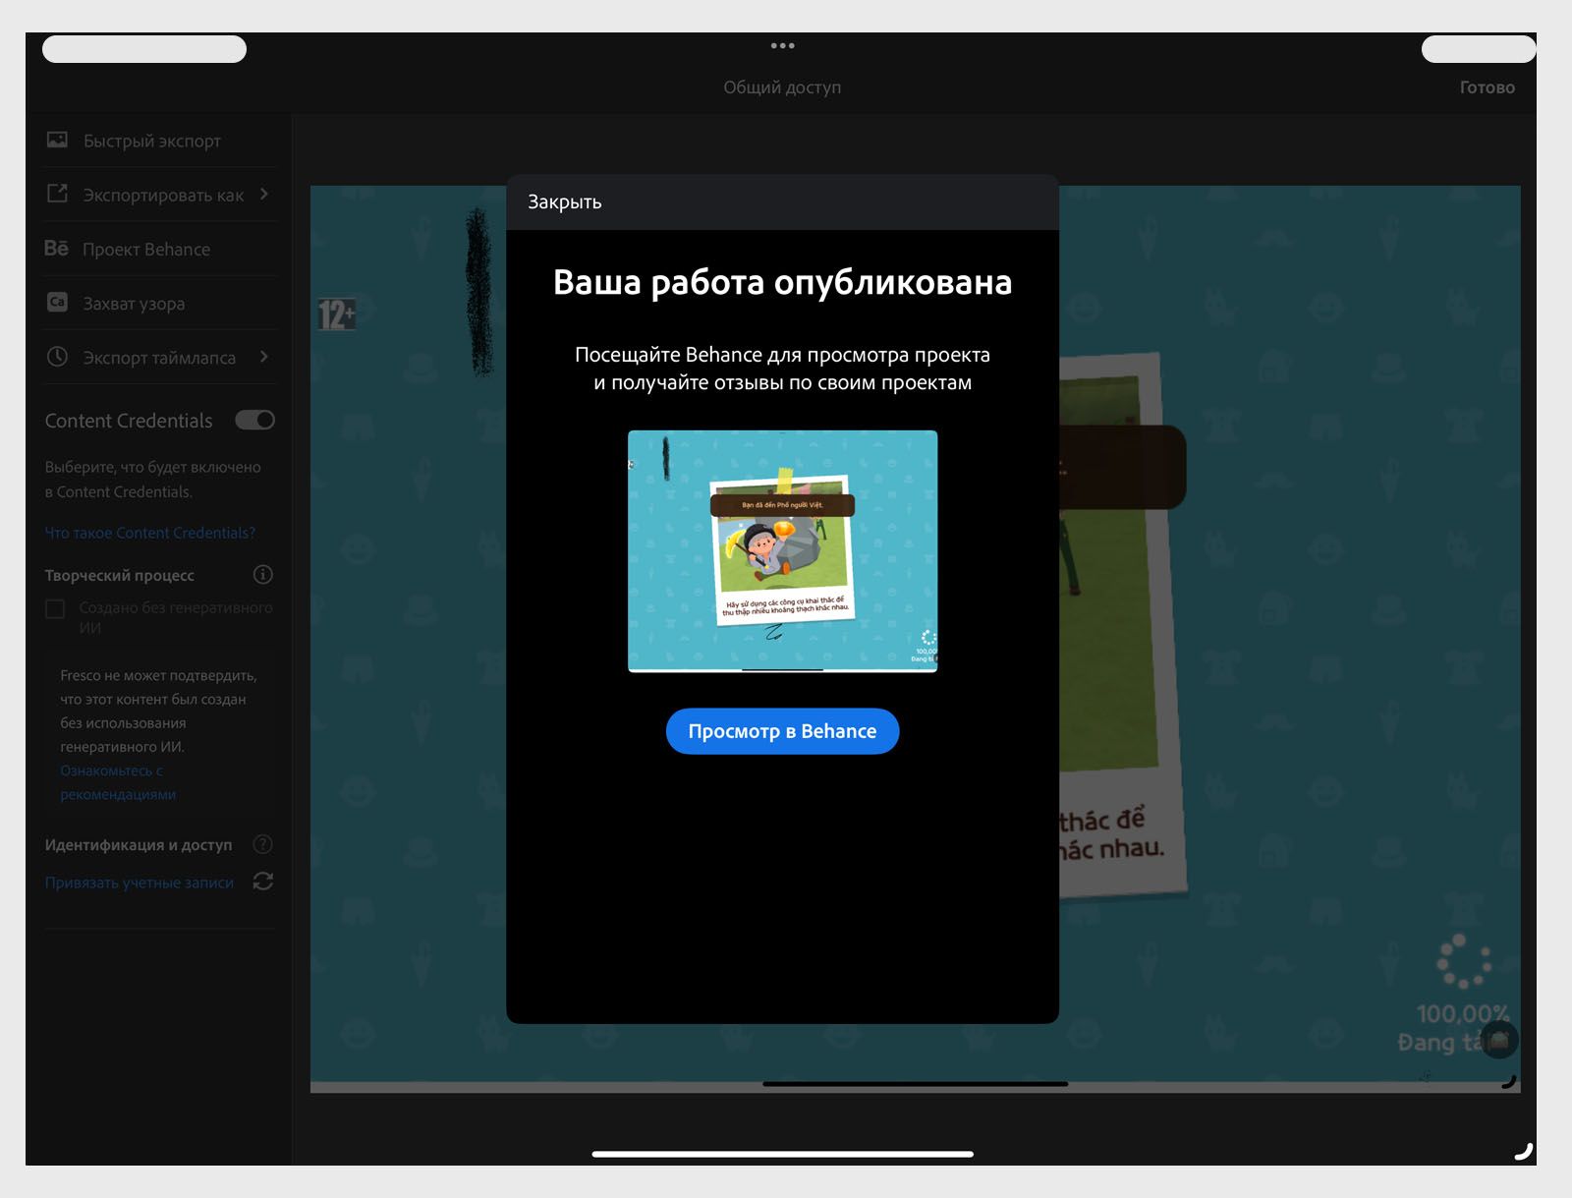Click the published artwork thumbnail

click(783, 551)
